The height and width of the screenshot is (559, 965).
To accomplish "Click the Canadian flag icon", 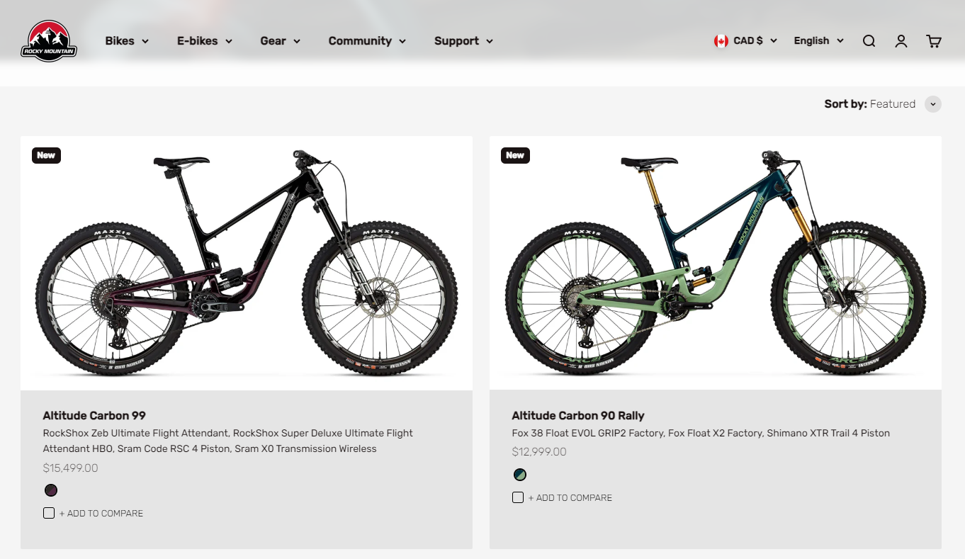I will point(721,41).
